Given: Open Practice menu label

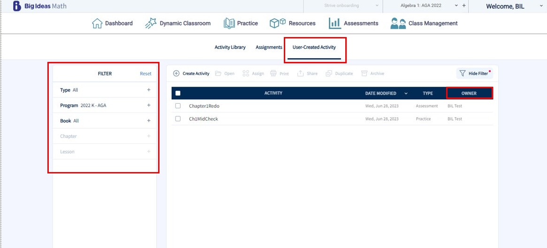Looking at the screenshot, I should 248,23.
